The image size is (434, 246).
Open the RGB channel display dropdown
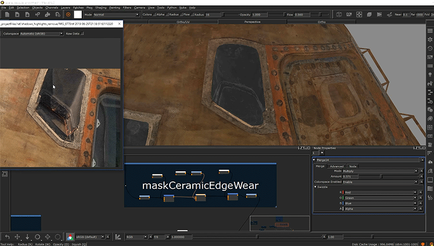(x=137, y=237)
